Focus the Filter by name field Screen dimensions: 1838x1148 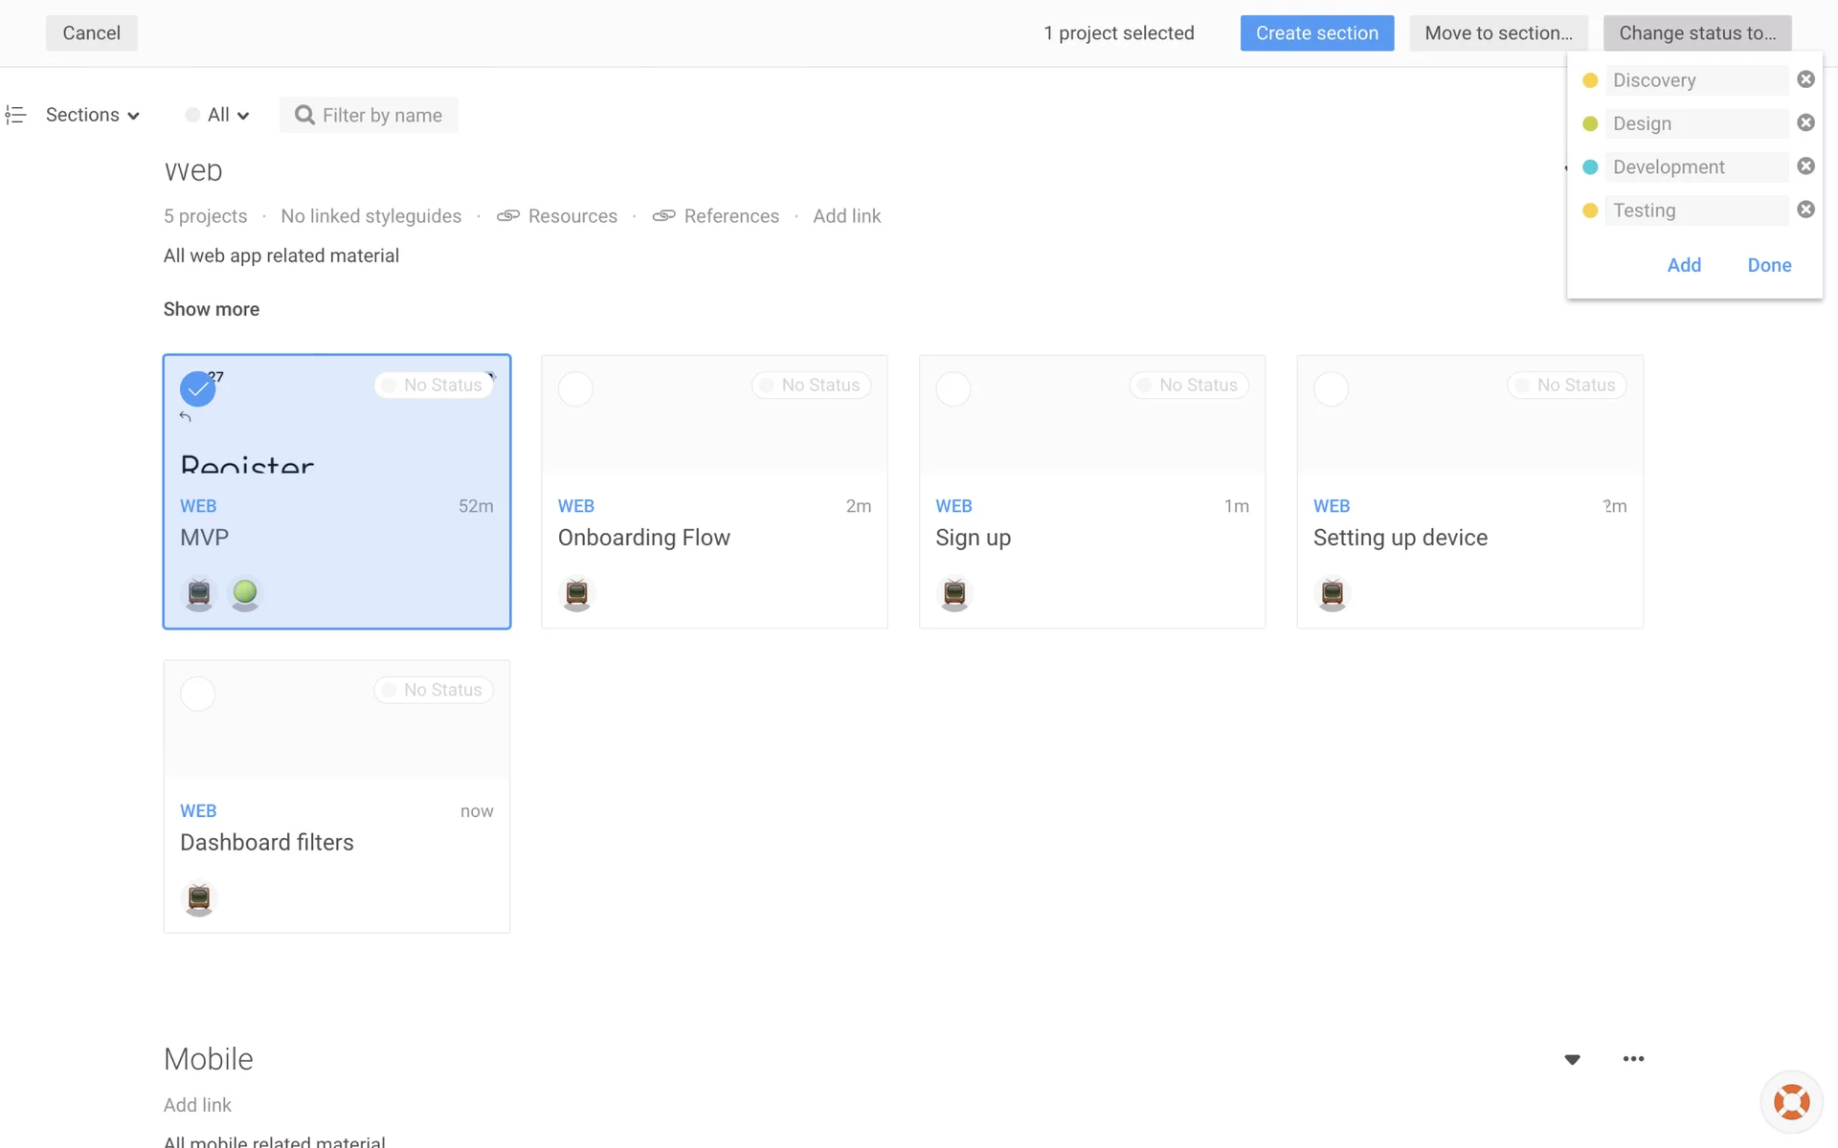click(x=381, y=116)
